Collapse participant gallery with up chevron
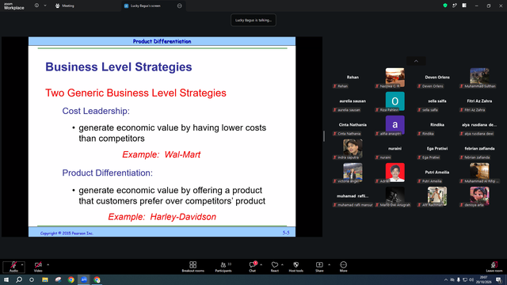 [x=416, y=61]
